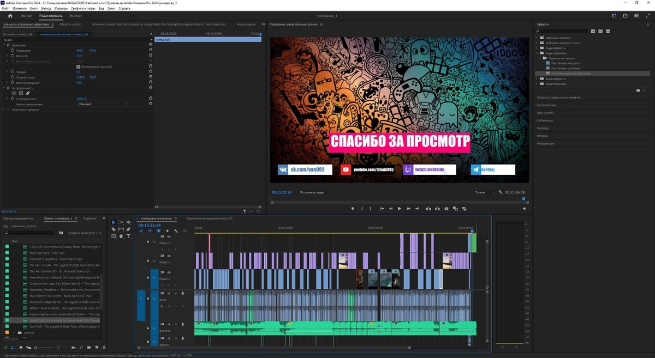Step back one frame in the program monitor
The height and width of the screenshot is (358, 655).
(391, 209)
